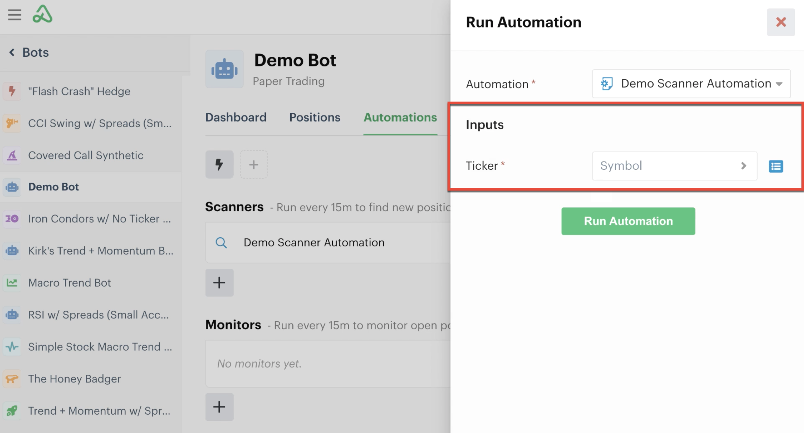This screenshot has width=804, height=433.
Task: Click the Scanners section heading
Action: (x=234, y=207)
